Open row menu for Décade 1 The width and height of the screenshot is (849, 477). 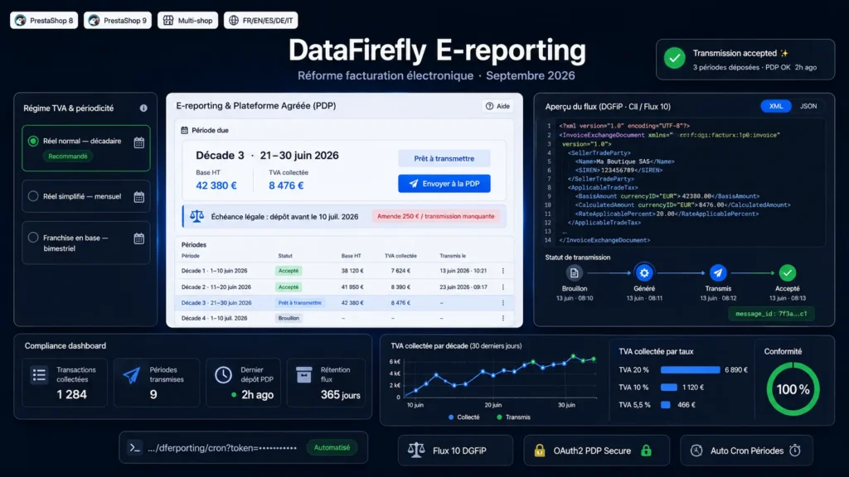pos(503,271)
